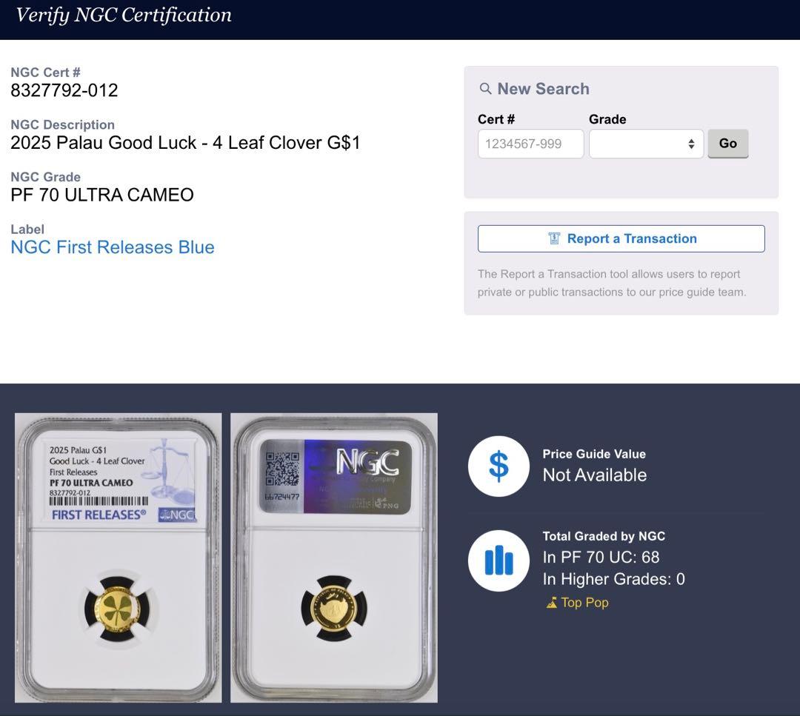Click the Top Pop link text
The image size is (800, 716).
coord(584,603)
